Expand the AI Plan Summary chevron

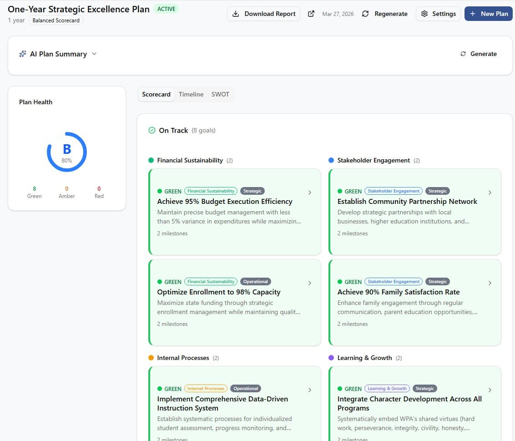pos(94,54)
